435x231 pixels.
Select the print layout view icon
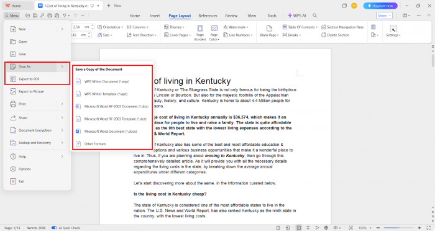point(298,228)
